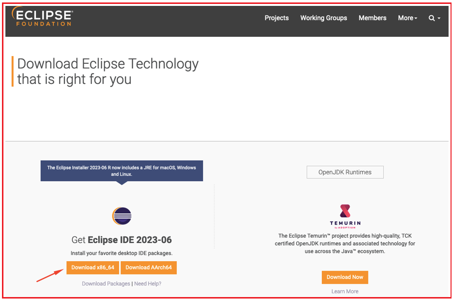Click the Eclipse Temurin project description text
Viewport: 453px width, 300px height.
tap(345, 244)
